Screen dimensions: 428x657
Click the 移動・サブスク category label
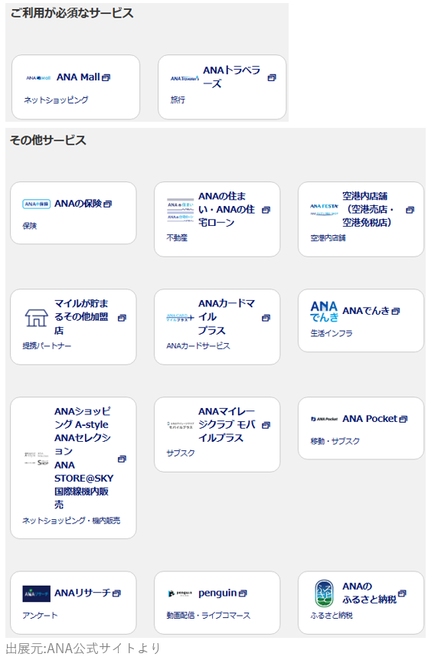click(x=335, y=441)
